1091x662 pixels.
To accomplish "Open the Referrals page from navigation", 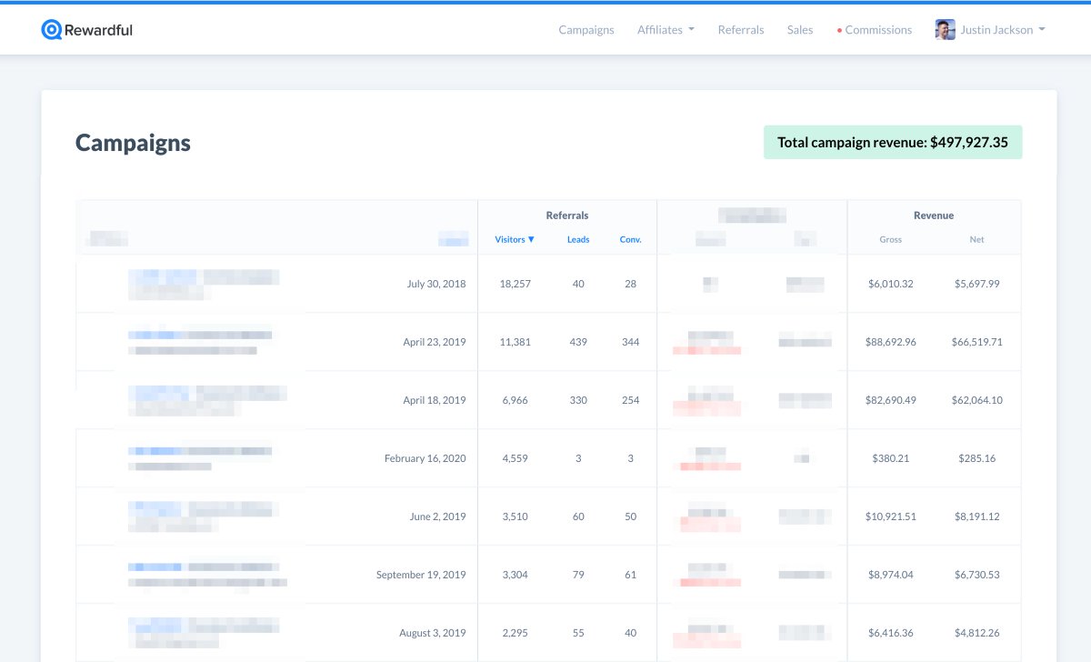I will click(740, 30).
